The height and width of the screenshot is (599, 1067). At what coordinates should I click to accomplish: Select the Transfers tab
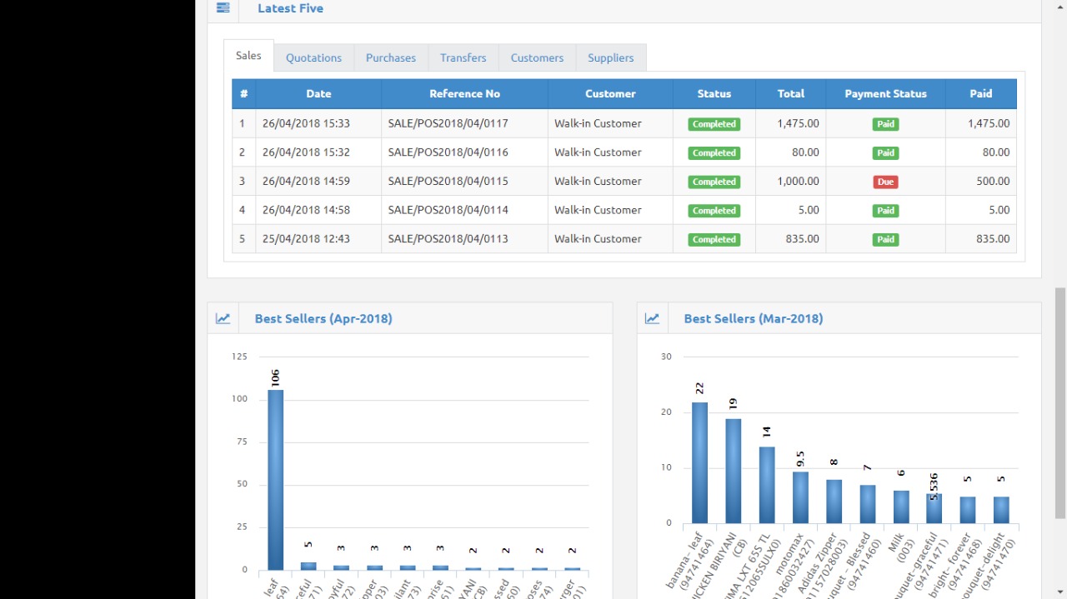point(463,57)
